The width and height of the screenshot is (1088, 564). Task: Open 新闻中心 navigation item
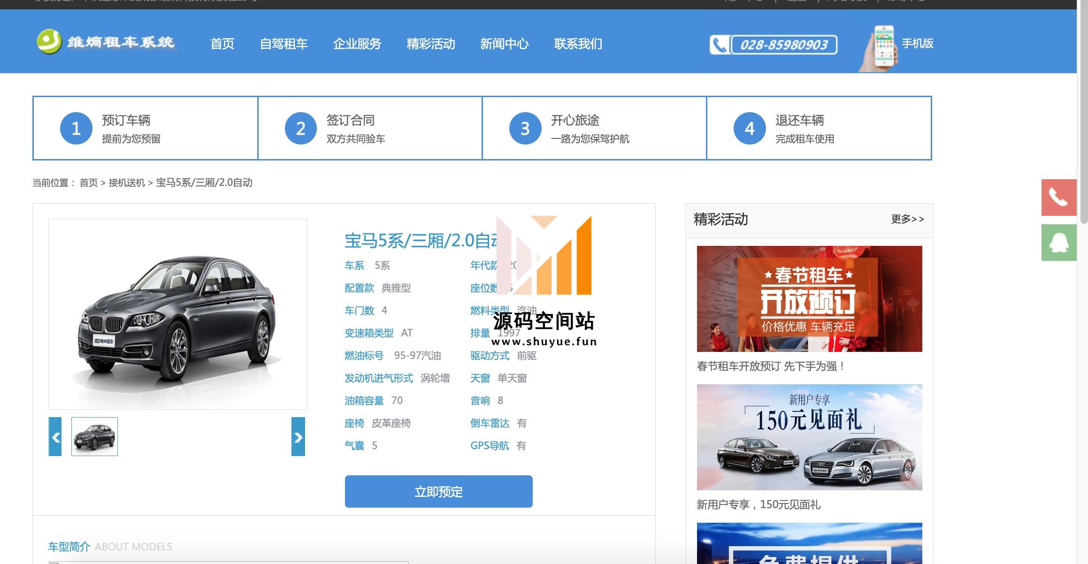(505, 44)
